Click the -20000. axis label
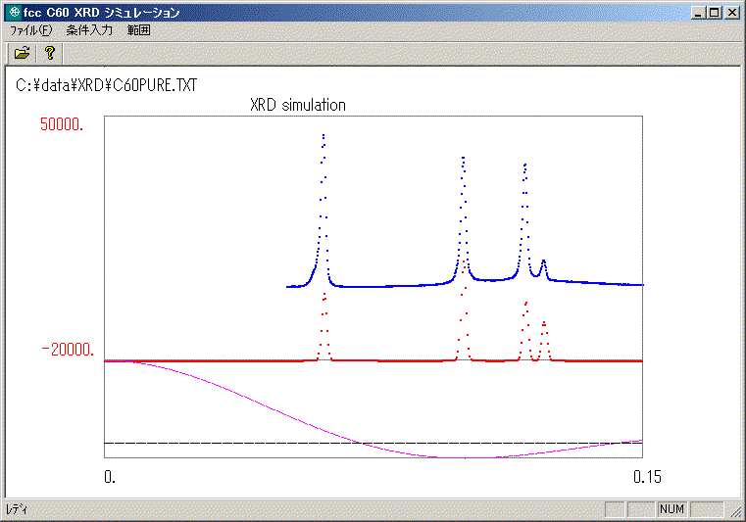This screenshot has width=746, height=522. [68, 350]
